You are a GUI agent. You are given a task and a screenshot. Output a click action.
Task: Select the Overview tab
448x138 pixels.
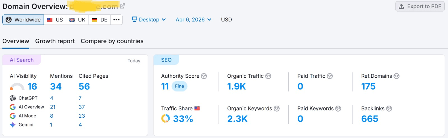pyautogui.click(x=16, y=41)
